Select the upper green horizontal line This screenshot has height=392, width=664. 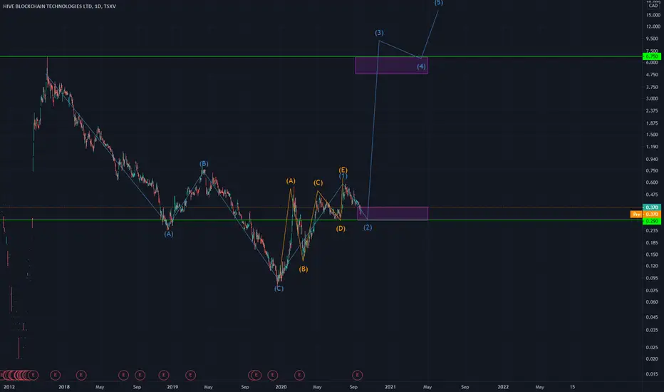(321, 56)
